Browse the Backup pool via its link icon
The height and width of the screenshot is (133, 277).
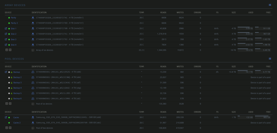tap(6, 72)
